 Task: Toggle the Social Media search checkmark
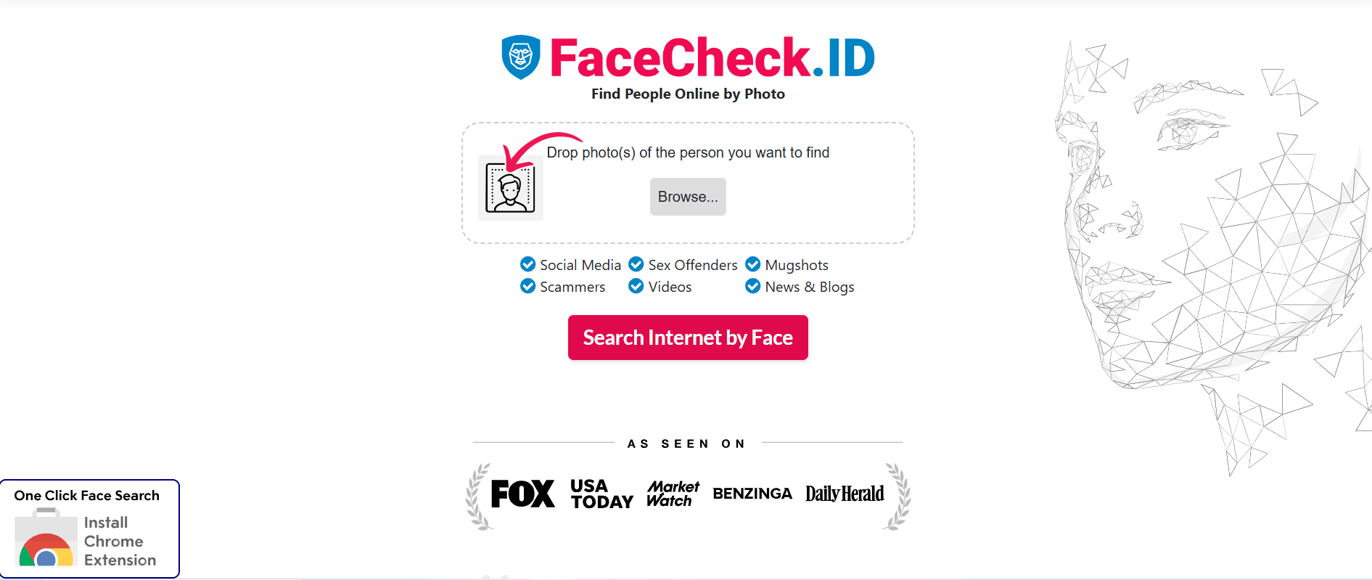pos(527,264)
